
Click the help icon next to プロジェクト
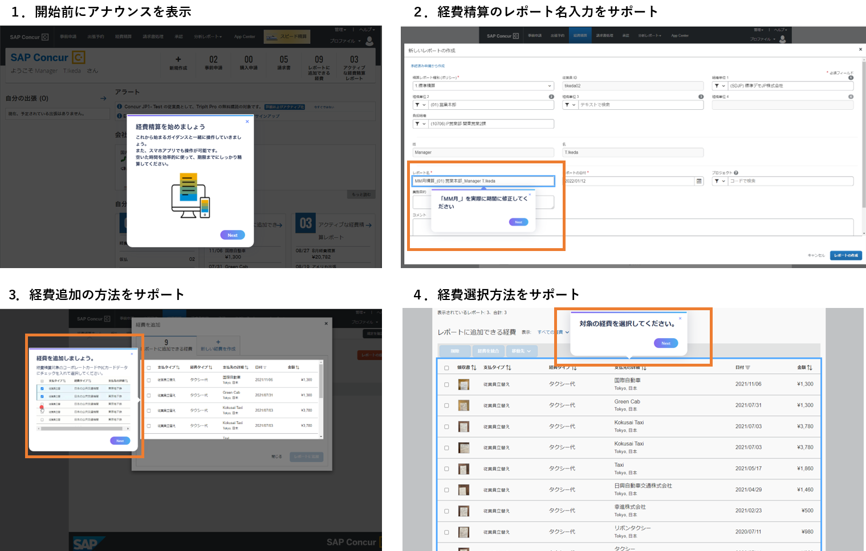pyautogui.click(x=736, y=172)
